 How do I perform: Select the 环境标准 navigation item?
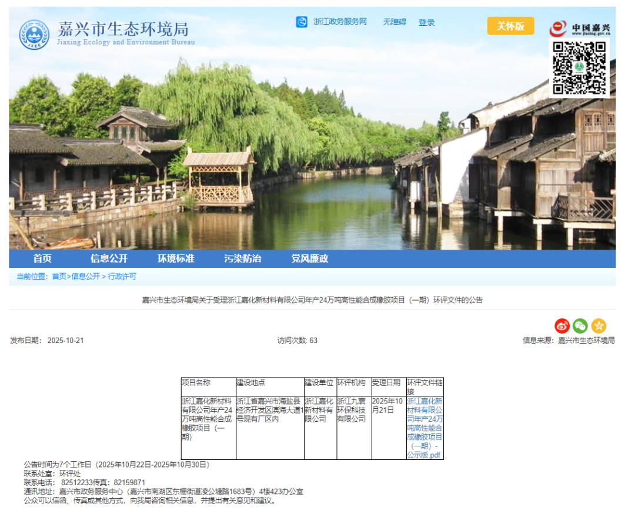[x=176, y=258]
